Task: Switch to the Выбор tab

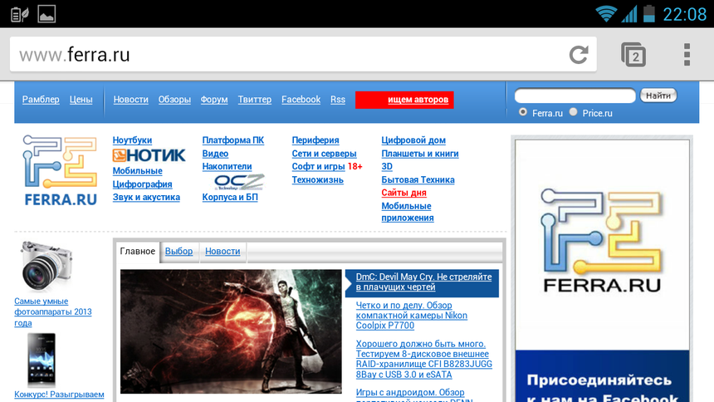Action: 178,251
